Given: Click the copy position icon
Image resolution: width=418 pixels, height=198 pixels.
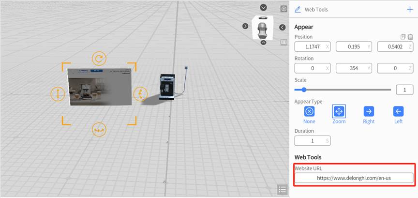Looking at the screenshot, I should (x=403, y=37).
